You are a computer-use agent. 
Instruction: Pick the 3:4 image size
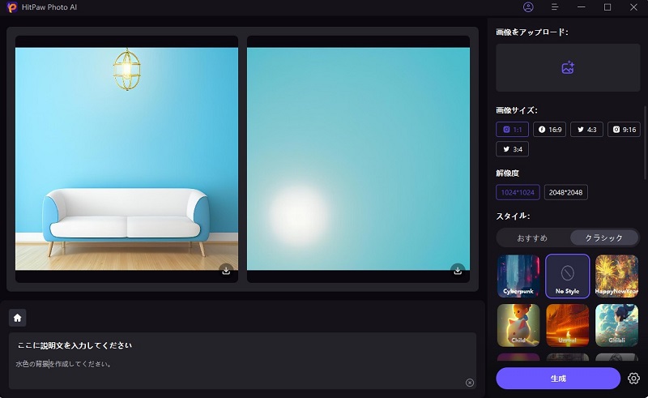tap(512, 149)
